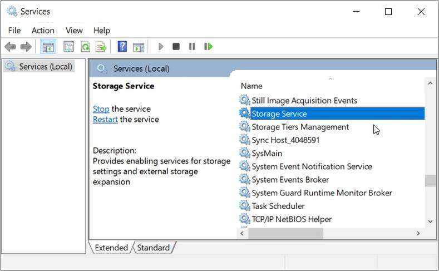Click the Stop Service square button
Image resolution: width=439 pixels, height=271 pixels.
coord(176,47)
